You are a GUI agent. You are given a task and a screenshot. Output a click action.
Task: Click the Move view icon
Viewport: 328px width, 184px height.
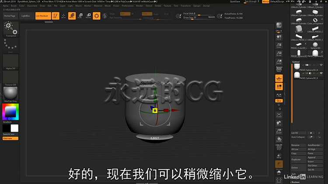279,123
